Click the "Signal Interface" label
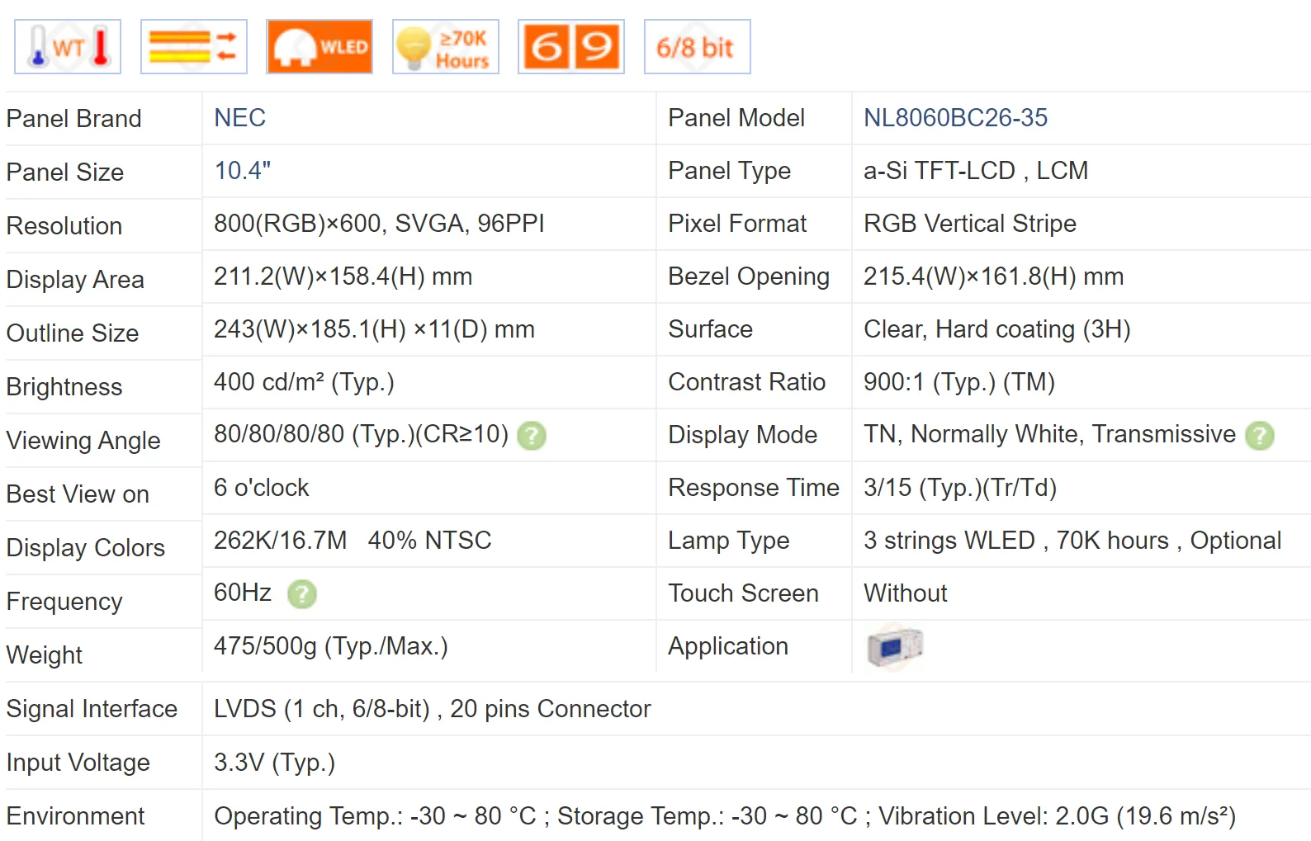 click(x=92, y=709)
